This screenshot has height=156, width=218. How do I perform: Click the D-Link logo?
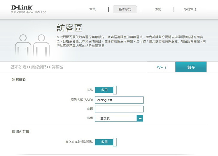coord(22,7)
